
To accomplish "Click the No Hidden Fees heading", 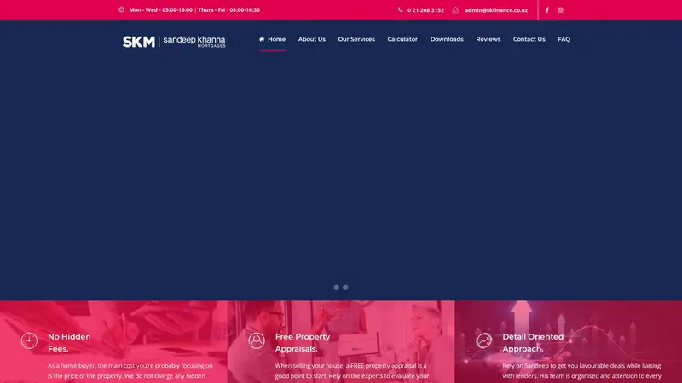I will click(70, 343).
